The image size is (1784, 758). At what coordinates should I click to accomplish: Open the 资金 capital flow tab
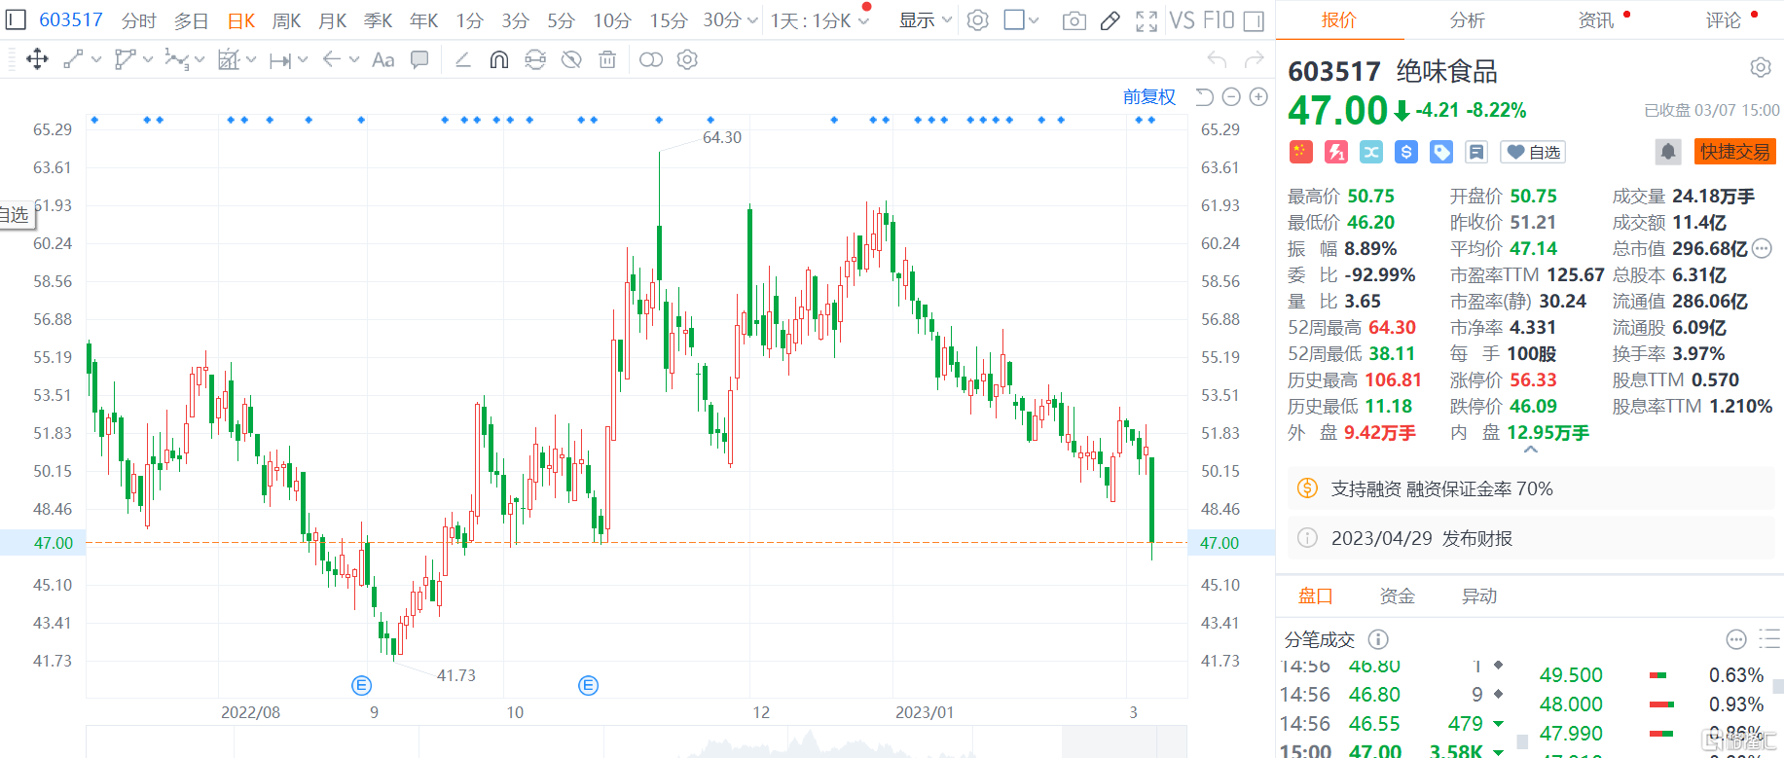1398,596
